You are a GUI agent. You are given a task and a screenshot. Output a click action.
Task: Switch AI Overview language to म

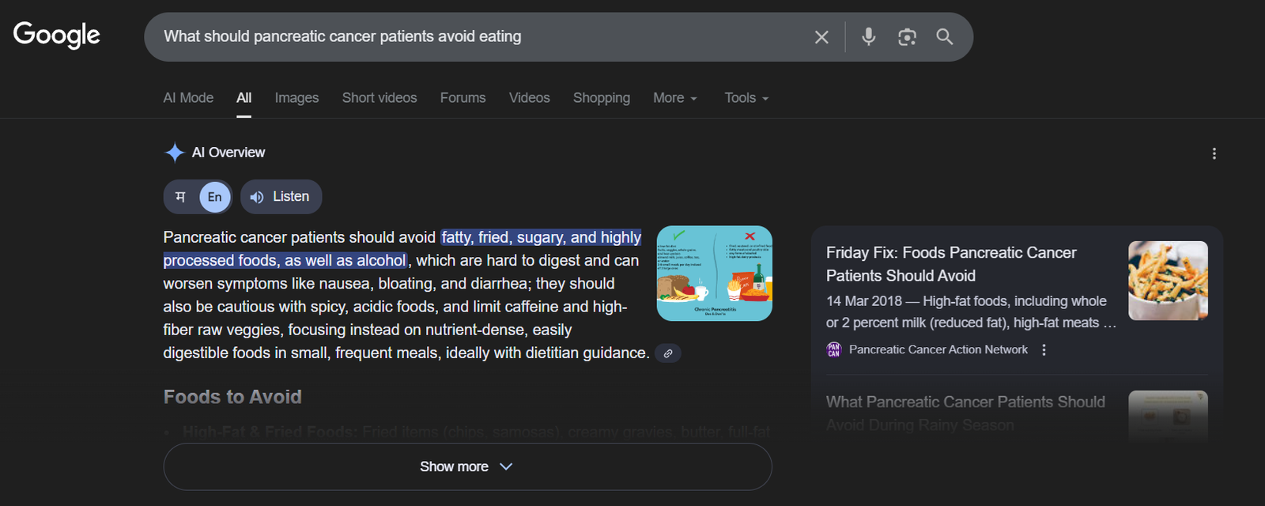pos(180,196)
